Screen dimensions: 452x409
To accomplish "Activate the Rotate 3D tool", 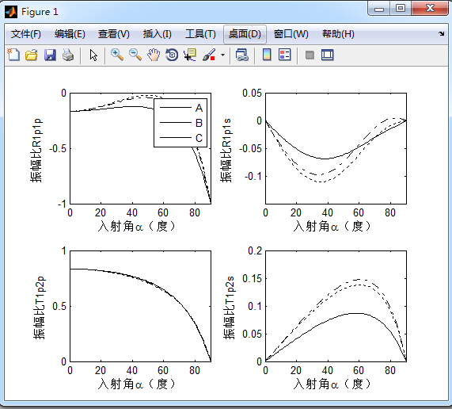I will pyautogui.click(x=172, y=55).
